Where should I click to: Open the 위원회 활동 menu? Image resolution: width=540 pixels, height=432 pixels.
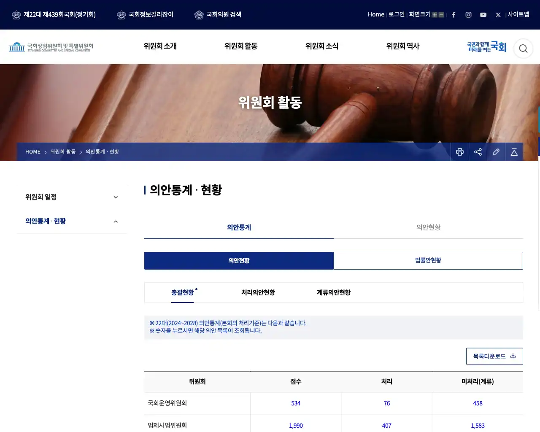pyautogui.click(x=241, y=46)
